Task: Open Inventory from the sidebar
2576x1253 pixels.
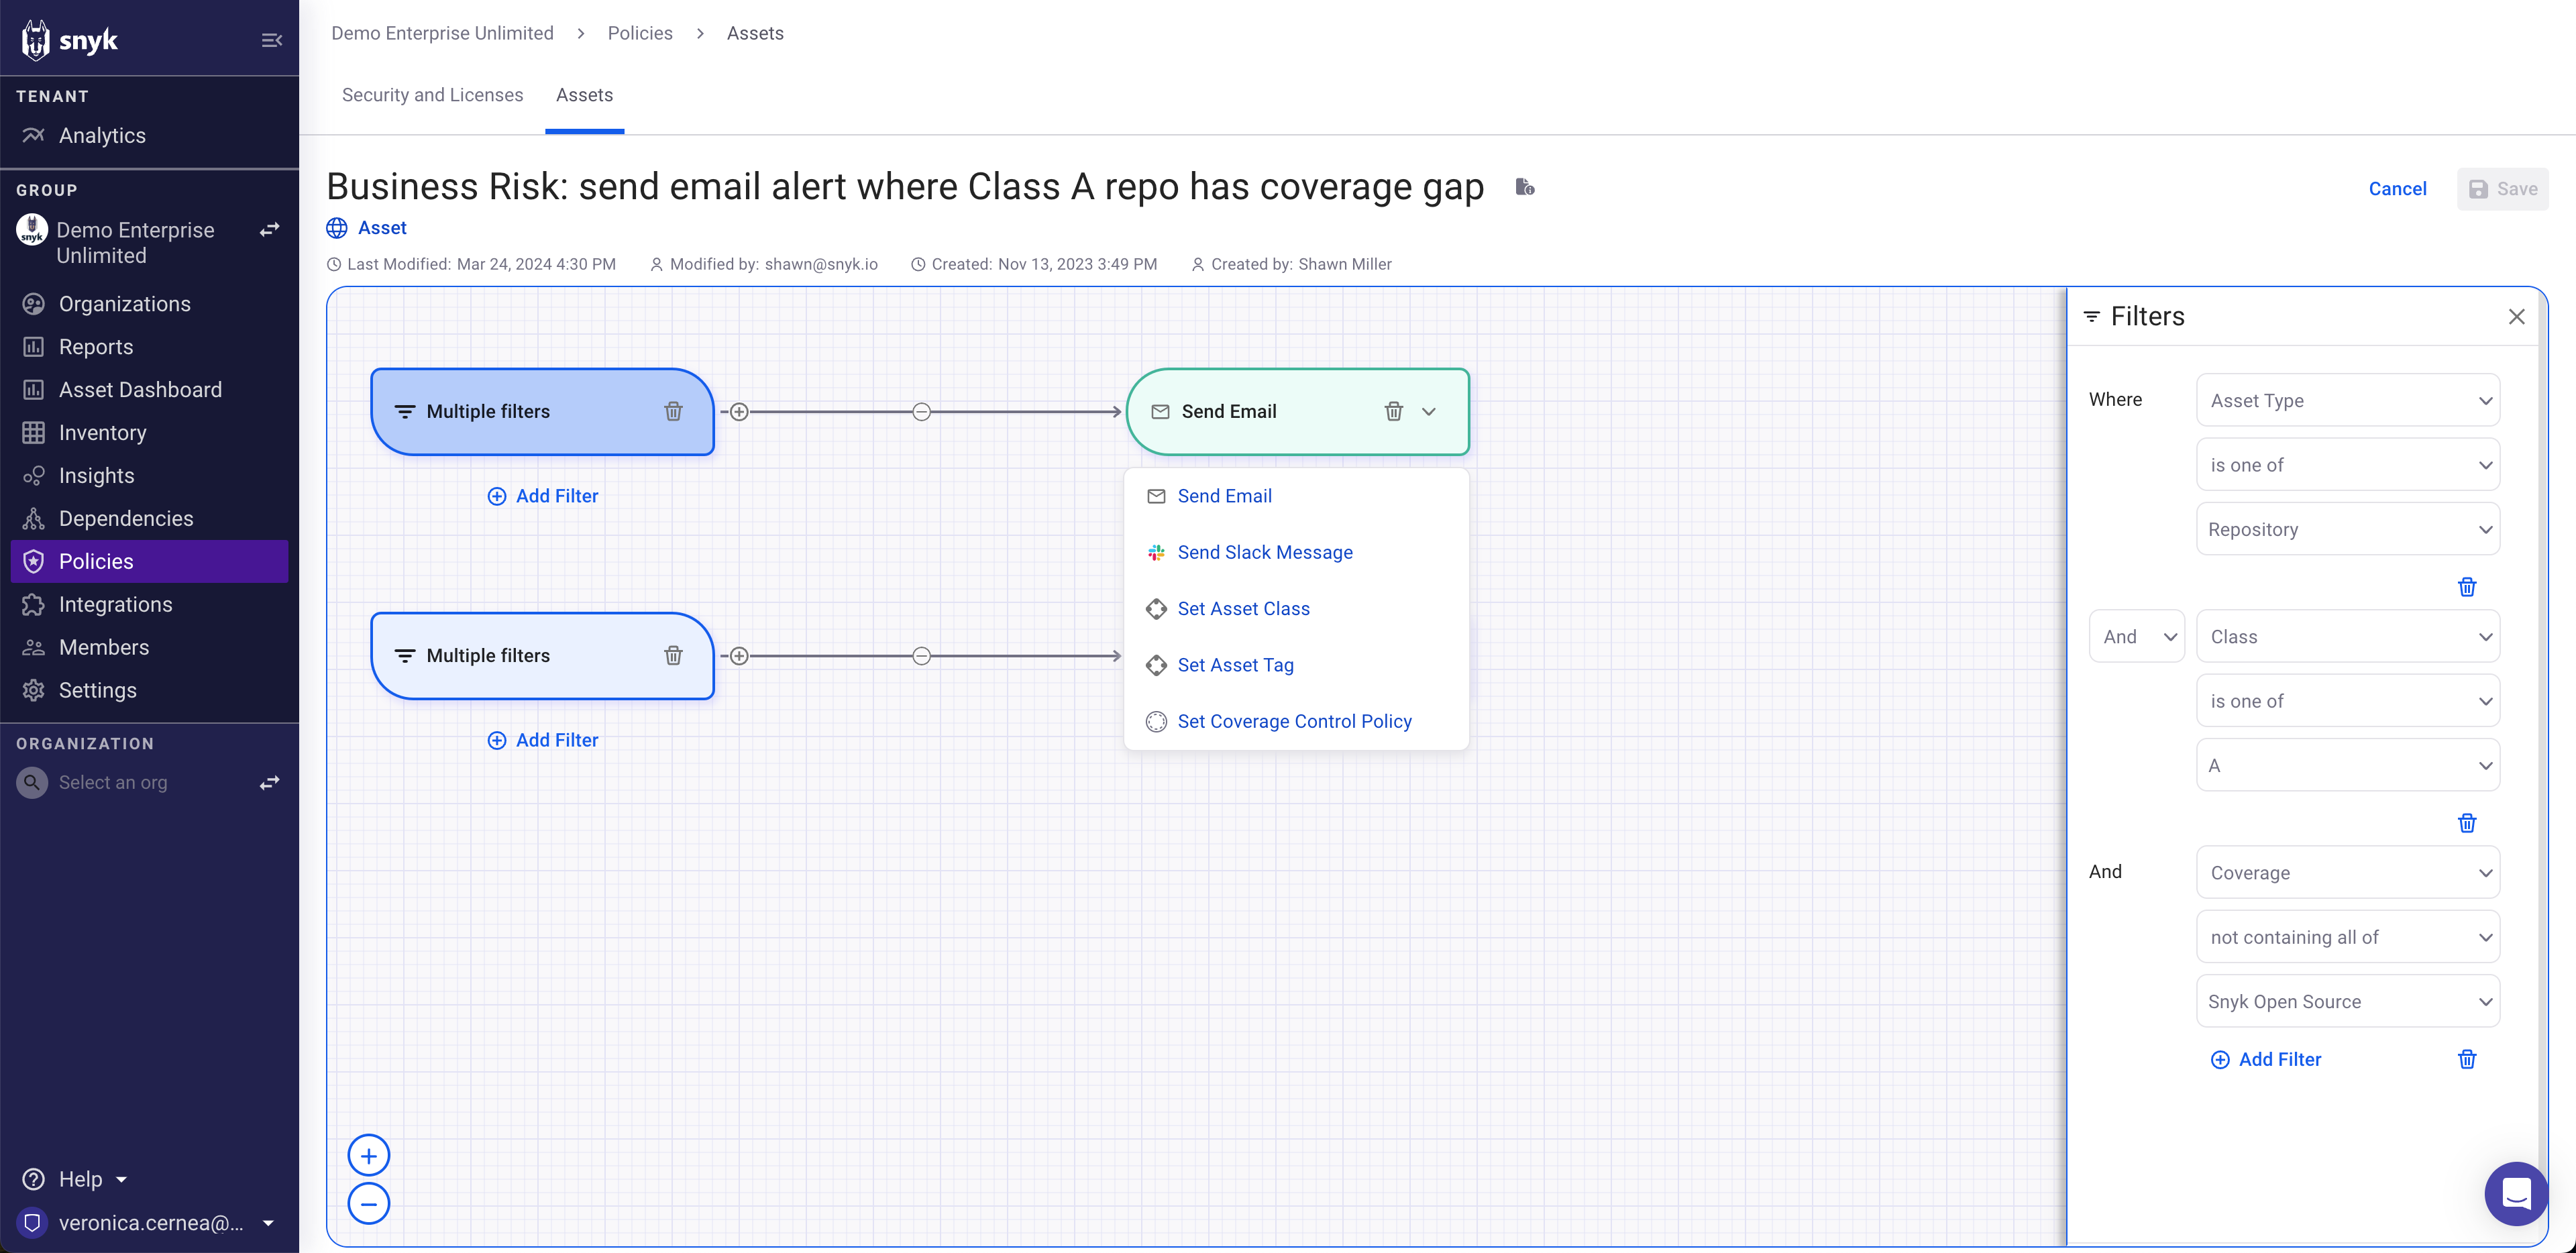Action: click(x=102, y=432)
